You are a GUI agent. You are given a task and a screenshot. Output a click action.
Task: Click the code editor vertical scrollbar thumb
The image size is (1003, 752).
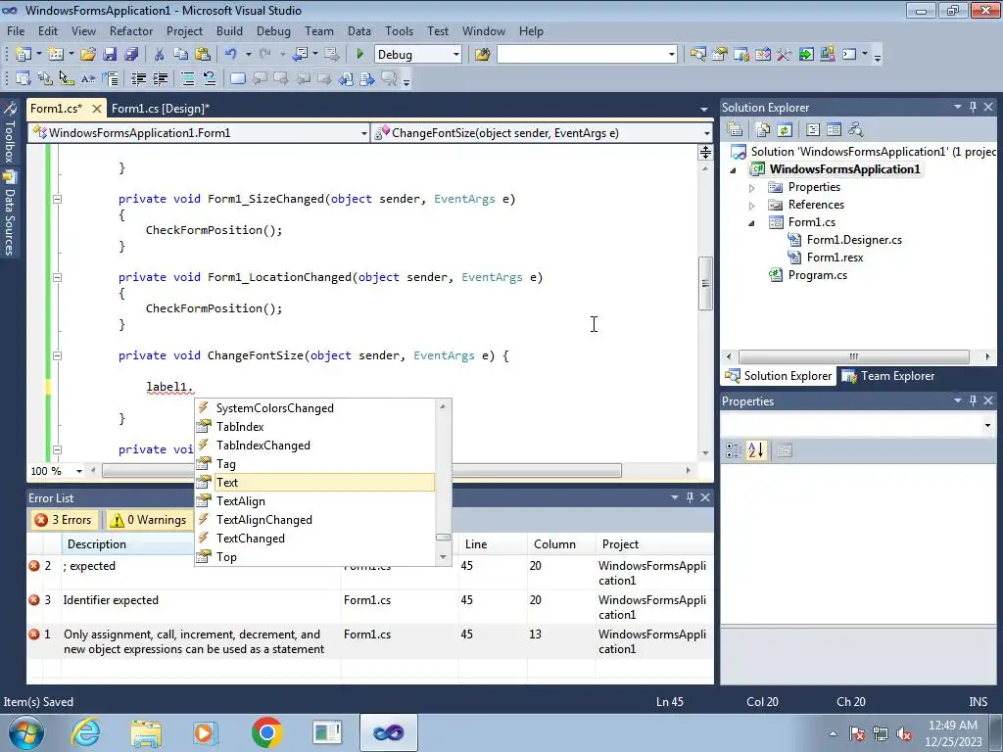[705, 283]
